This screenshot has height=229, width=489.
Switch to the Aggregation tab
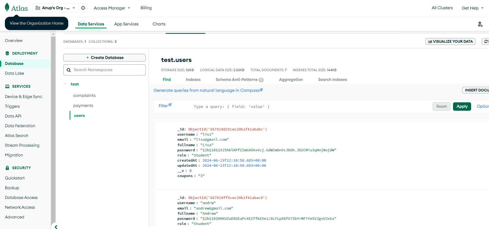click(x=291, y=80)
